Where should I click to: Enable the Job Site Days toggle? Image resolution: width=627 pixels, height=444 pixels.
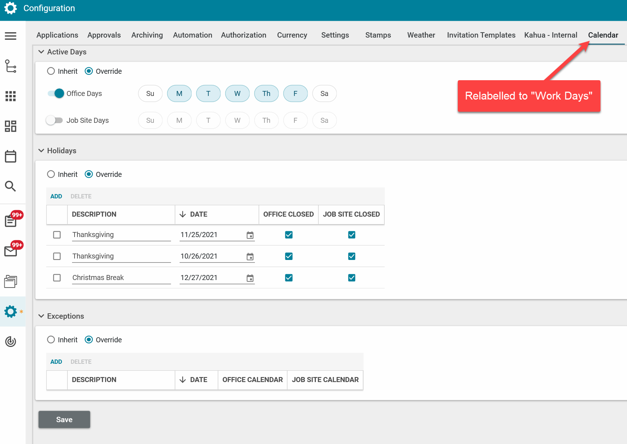coord(54,120)
